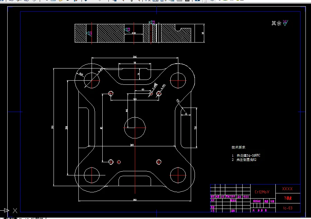Screen dimensions: 311x219
Task: Select the 阶段标记 label in the title block
Action: (257, 201)
